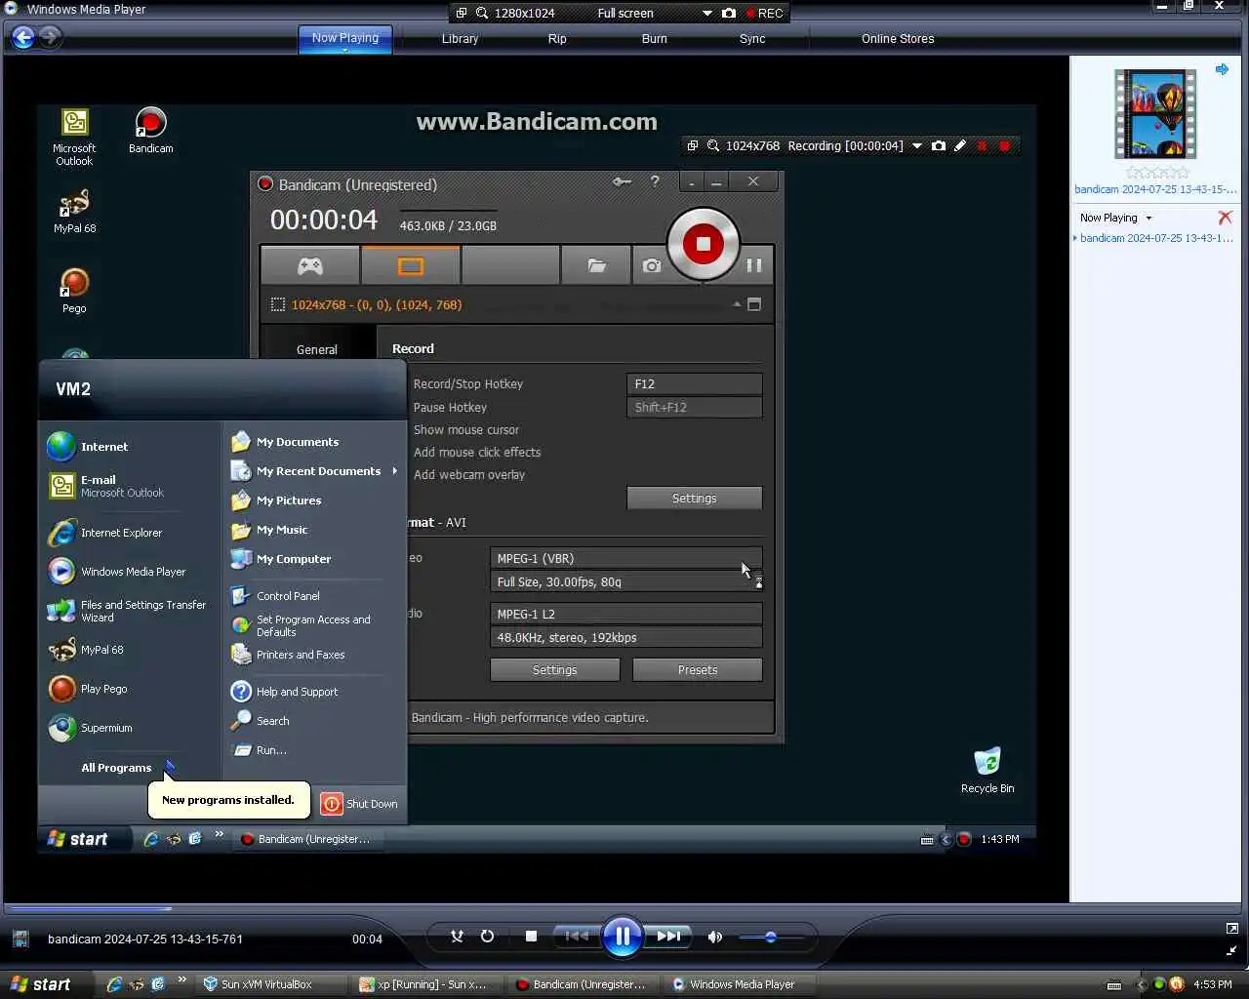Select the bandicam 2024-07-25 playlist entry
Image resolution: width=1249 pixels, height=999 pixels.
tap(1156, 238)
